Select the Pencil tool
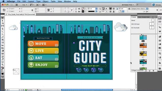This screenshot has width=162, height=91. (x=3, y=37)
